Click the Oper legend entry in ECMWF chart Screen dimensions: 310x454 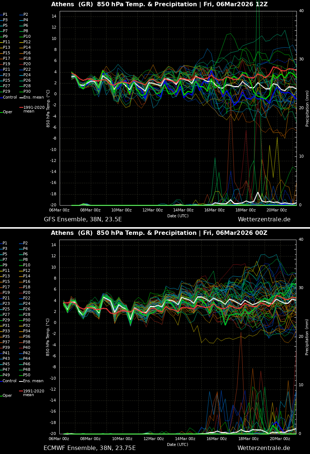[7, 396]
